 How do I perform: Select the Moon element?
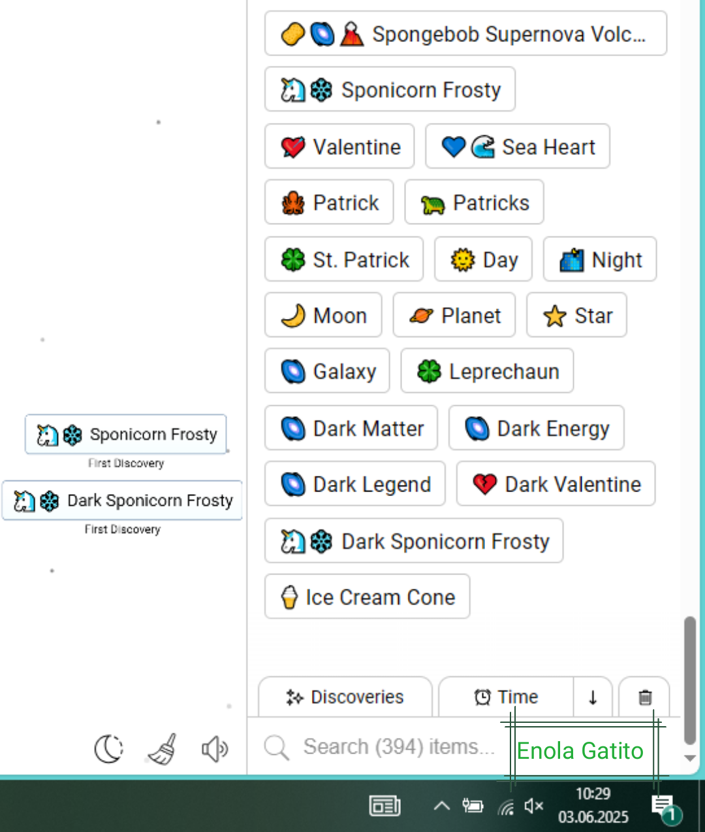[x=323, y=315]
